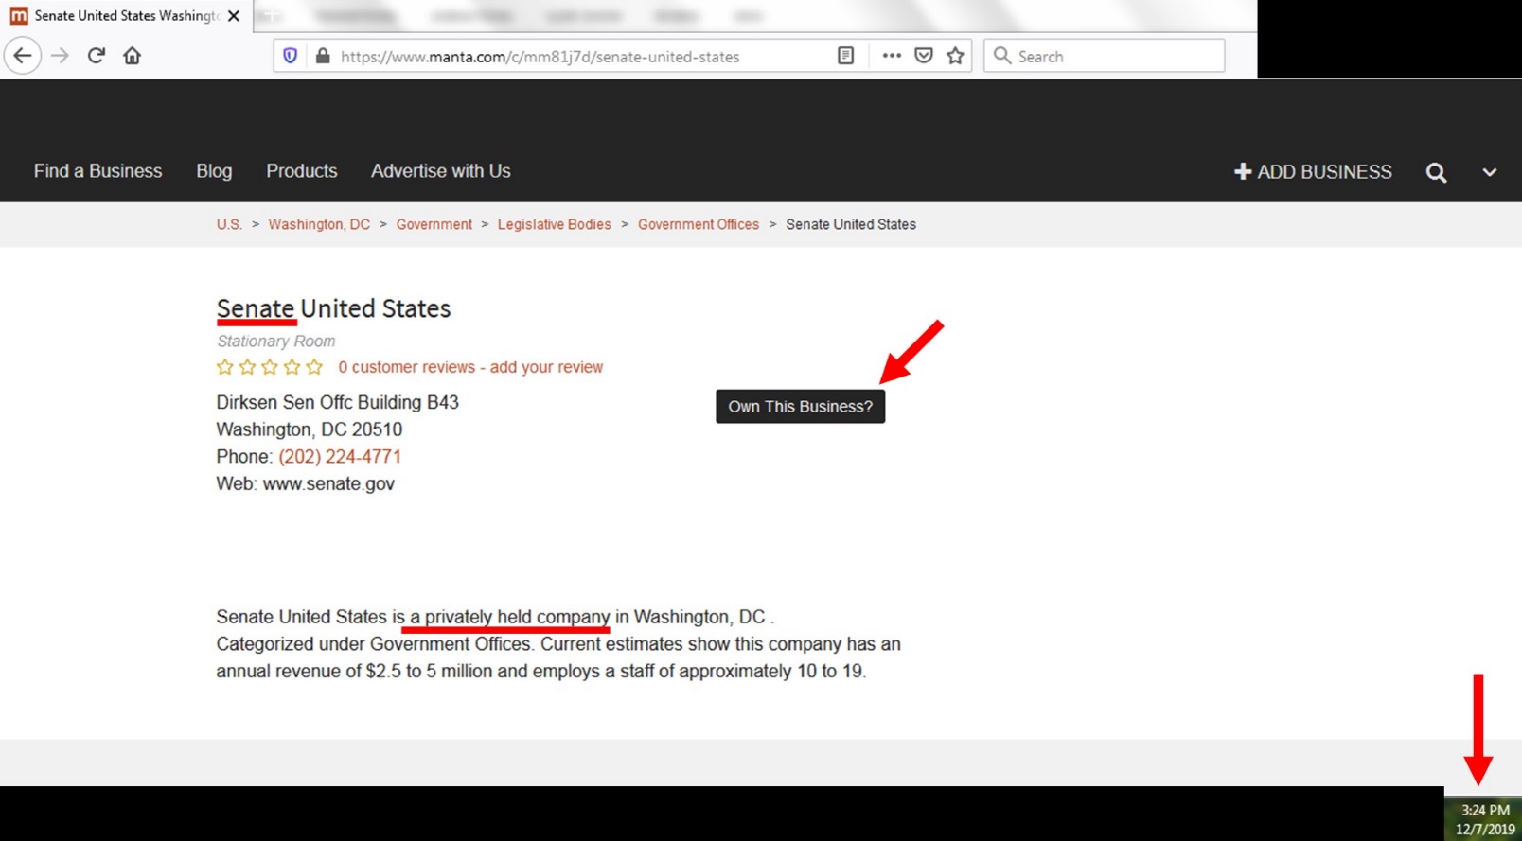Close the Senate United States tab

(234, 16)
